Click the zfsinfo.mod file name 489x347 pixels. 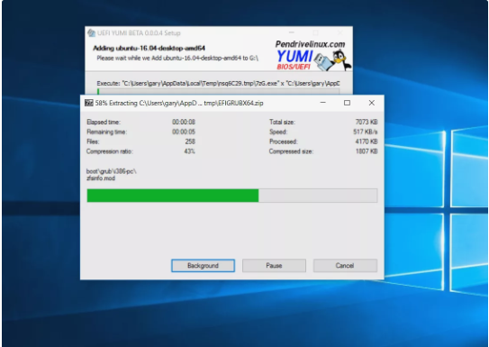pyautogui.click(x=101, y=178)
